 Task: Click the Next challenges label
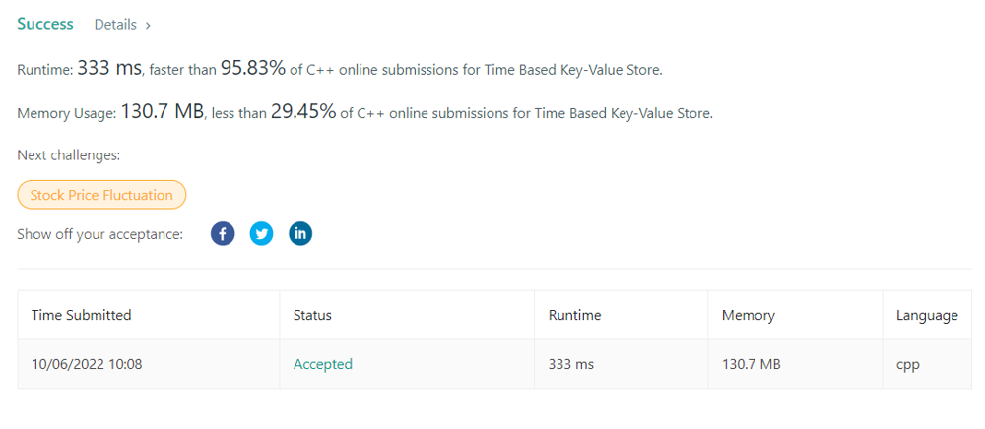tap(68, 154)
